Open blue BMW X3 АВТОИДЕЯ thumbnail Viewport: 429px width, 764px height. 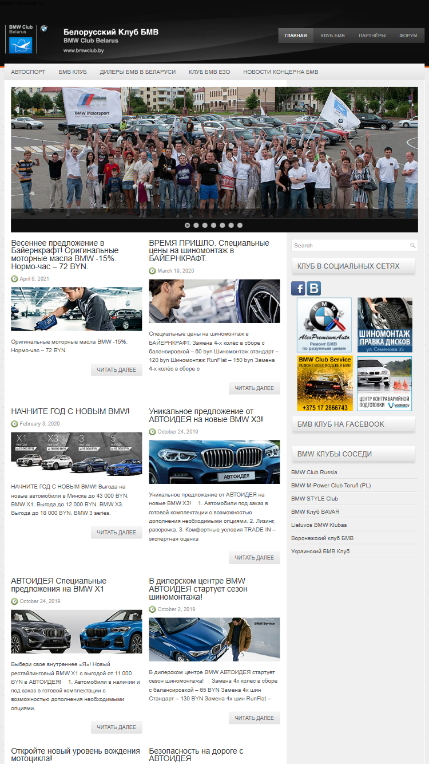point(214,462)
